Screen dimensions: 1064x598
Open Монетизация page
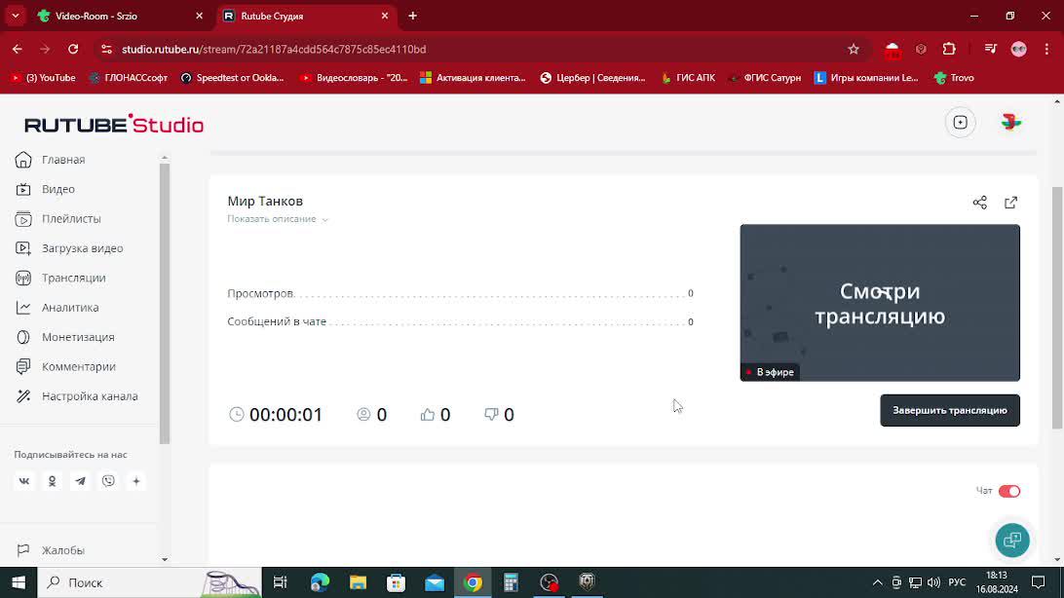(64, 337)
